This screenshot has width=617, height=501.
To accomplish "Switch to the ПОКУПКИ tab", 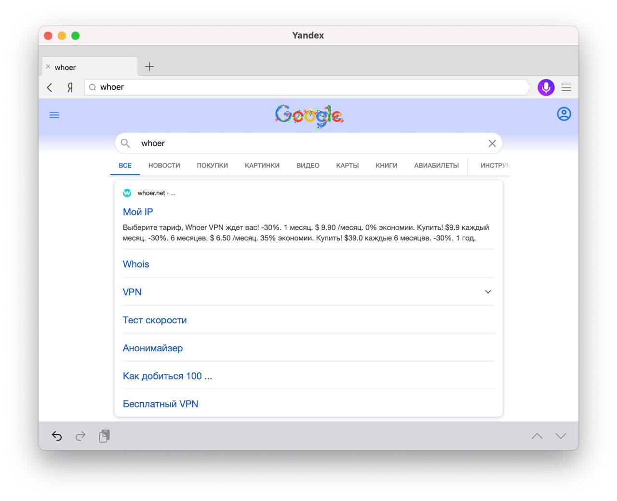I will tap(213, 165).
